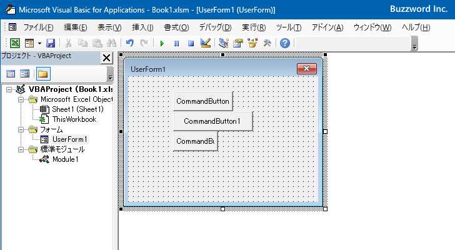455x250 pixels.
Task: Click View Code icon in project panel
Action: (11, 74)
